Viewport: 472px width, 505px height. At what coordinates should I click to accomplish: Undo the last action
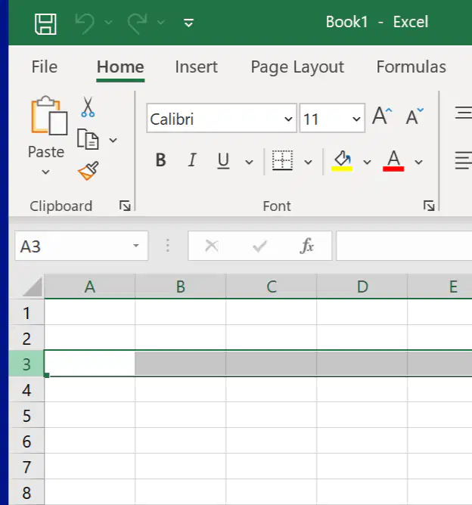[85, 23]
